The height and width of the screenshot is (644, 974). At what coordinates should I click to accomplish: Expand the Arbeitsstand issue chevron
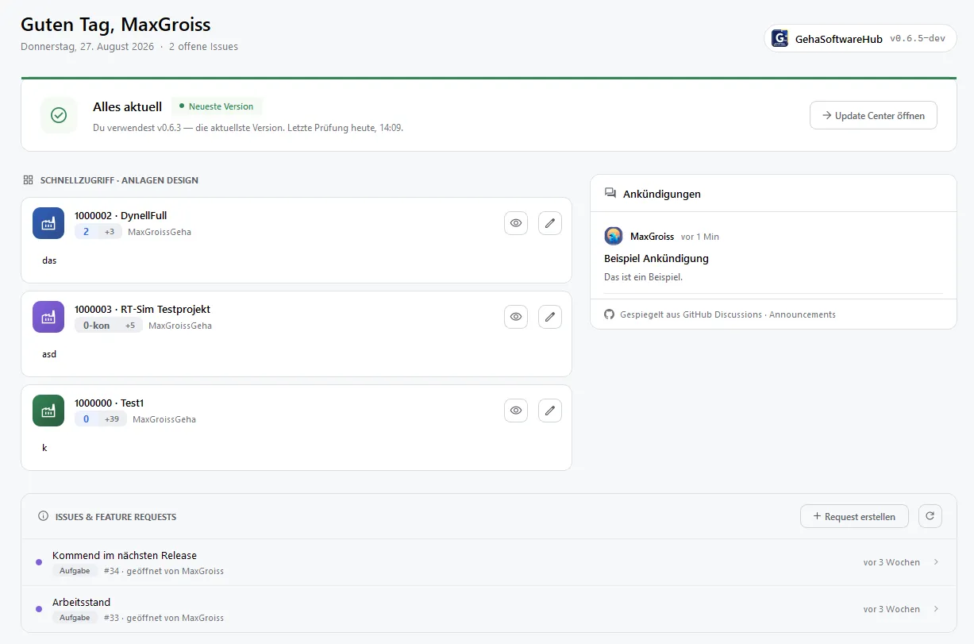936,609
